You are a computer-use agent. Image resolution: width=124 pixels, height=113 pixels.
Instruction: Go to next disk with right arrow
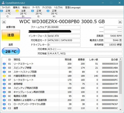coord(120,22)
